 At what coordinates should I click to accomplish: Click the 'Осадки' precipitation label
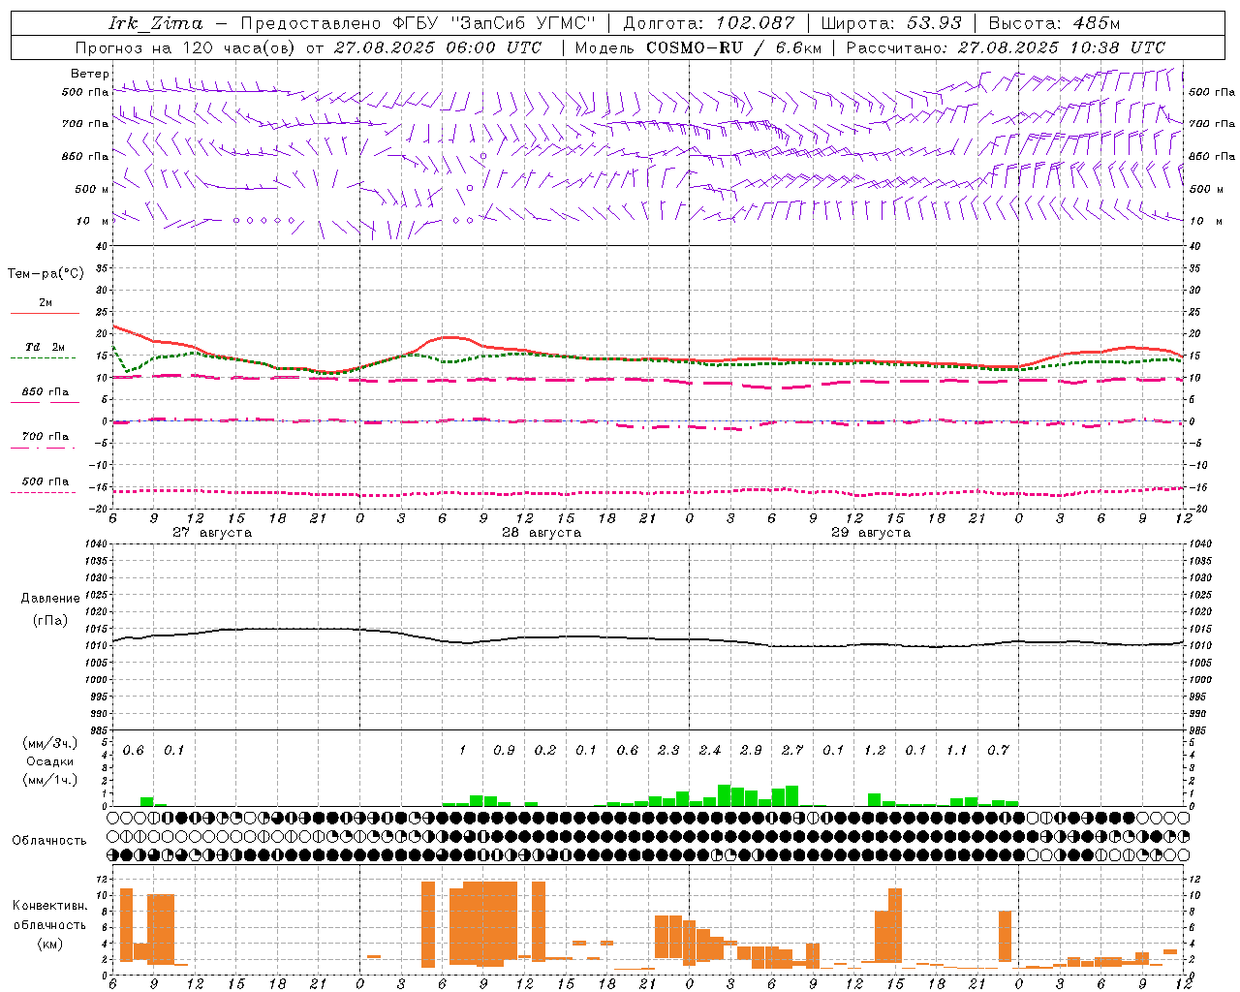(50, 761)
